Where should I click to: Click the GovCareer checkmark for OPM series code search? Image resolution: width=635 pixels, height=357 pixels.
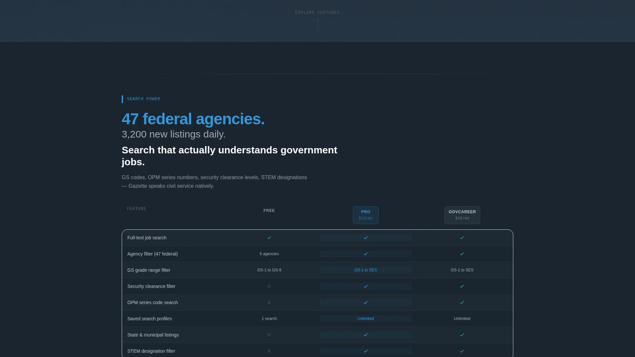pyautogui.click(x=462, y=302)
